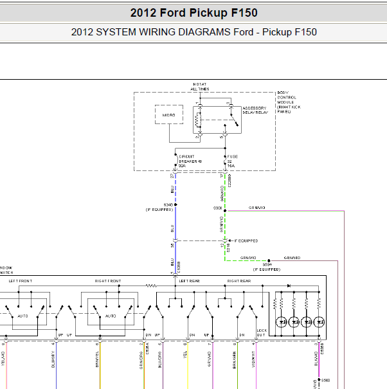Click the resistor symbol right of RIGHT FRONT

[x=151, y=285]
